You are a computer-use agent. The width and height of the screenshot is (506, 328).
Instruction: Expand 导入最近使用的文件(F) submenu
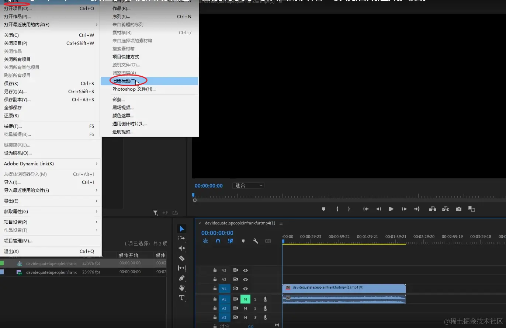tap(51, 191)
